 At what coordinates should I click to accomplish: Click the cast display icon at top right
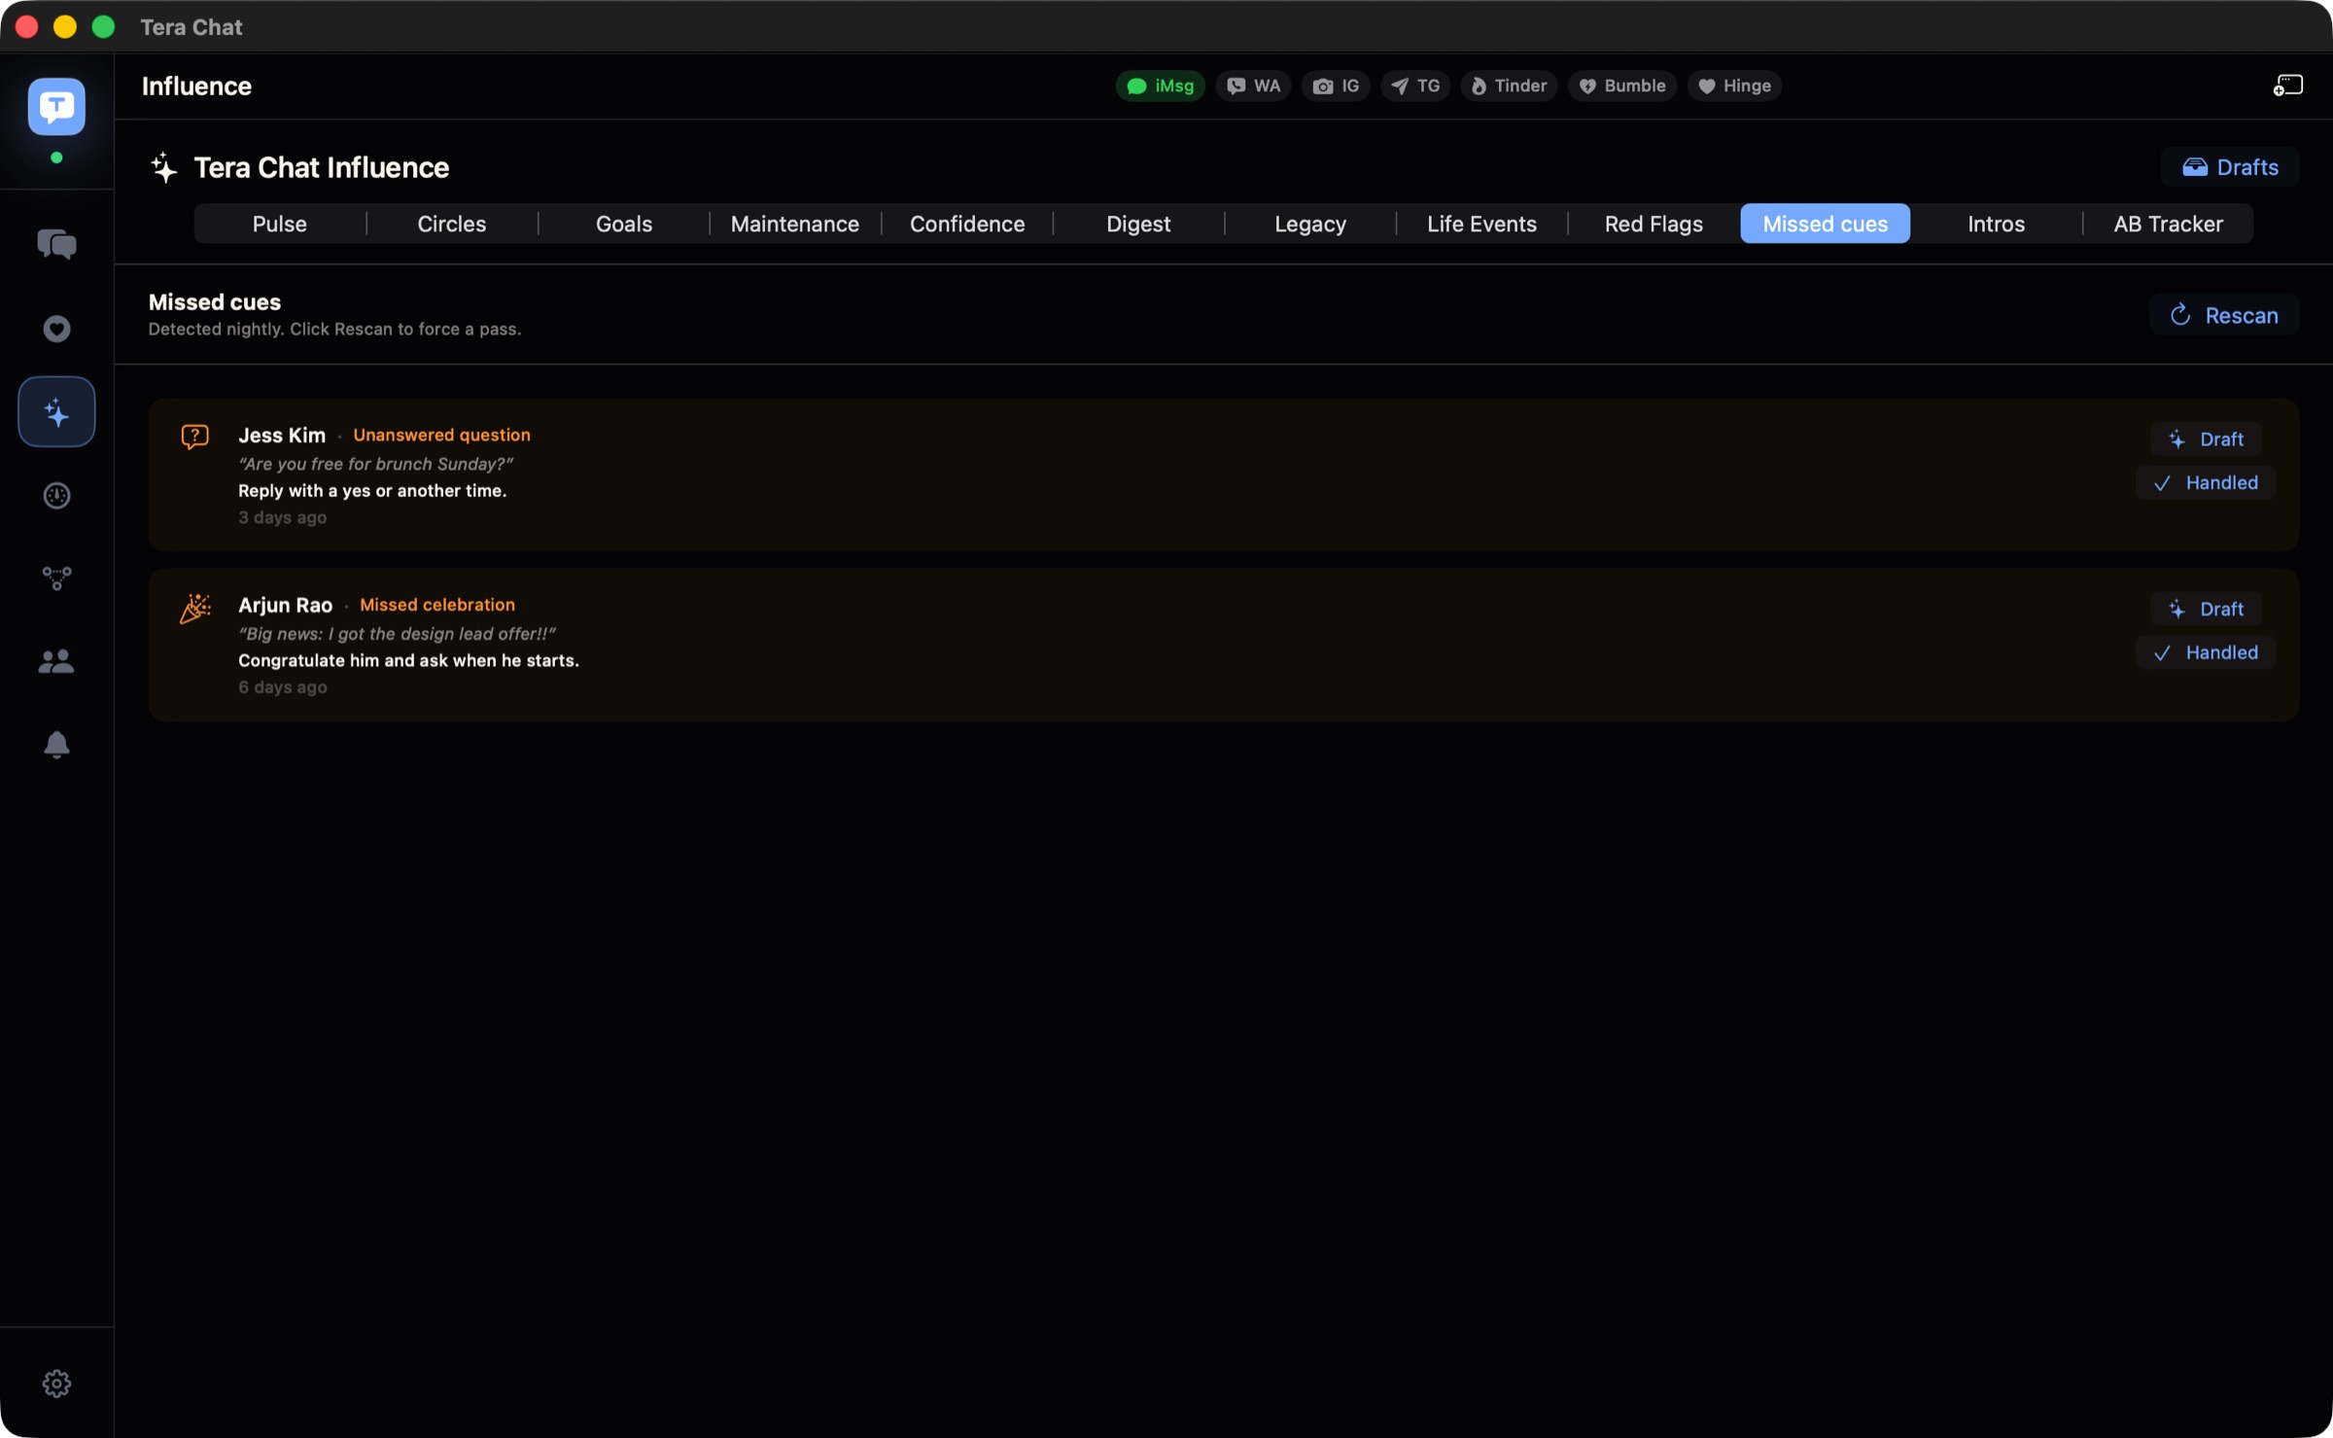2287,86
